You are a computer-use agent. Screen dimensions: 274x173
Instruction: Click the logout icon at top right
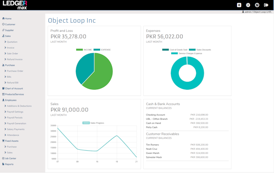coord(266,5)
